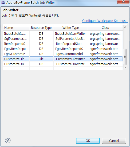This screenshot has width=130, height=147.
Task: Click the EgovCustomizedJd... writer type cell
Action: click(x=71, y=54)
